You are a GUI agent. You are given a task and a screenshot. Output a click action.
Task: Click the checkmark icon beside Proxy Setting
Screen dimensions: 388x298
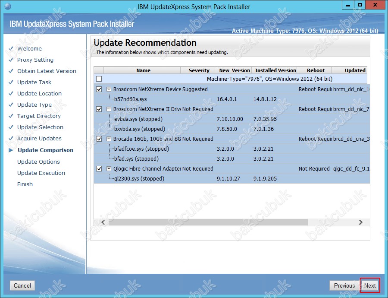tap(11, 60)
